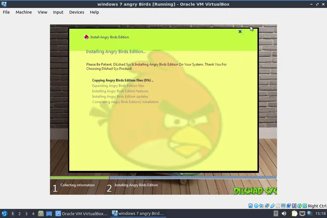Open the View menu
Screen dimensions: 327x218
coord(42,12)
